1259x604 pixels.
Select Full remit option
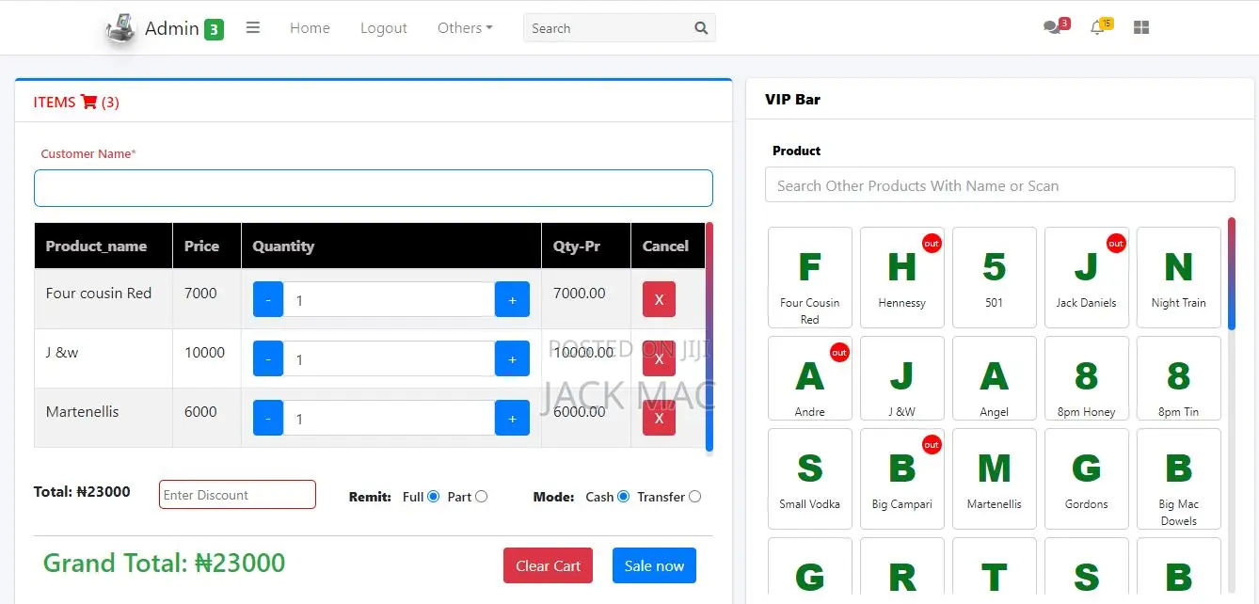(434, 496)
